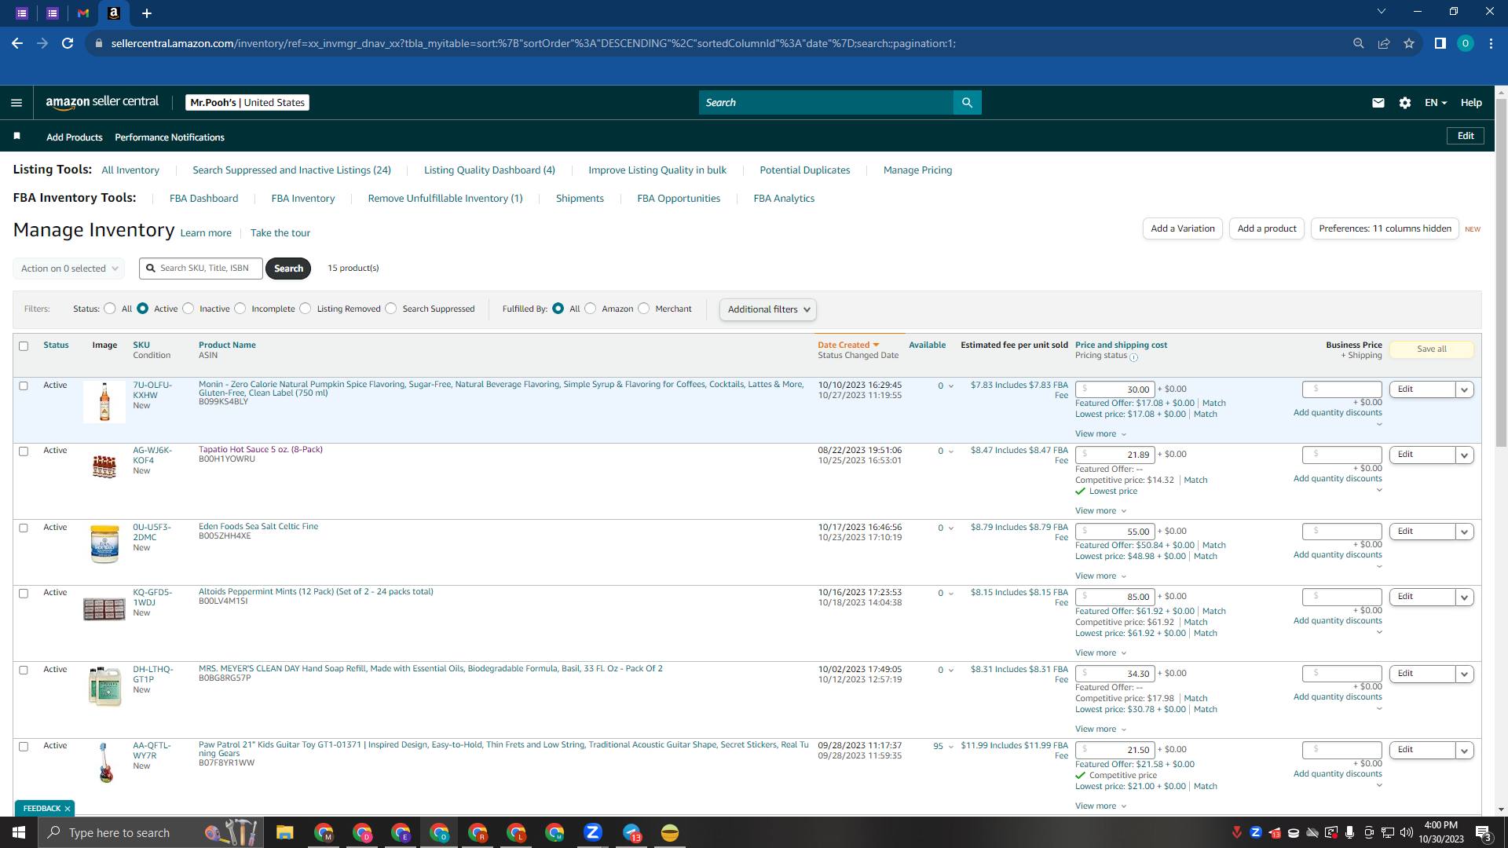1508x848 pixels.
Task: Select Fulfilled By Merchant radio
Action: click(x=644, y=309)
